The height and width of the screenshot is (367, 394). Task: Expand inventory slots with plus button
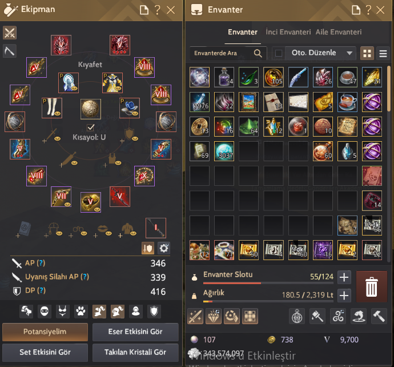coord(344,277)
